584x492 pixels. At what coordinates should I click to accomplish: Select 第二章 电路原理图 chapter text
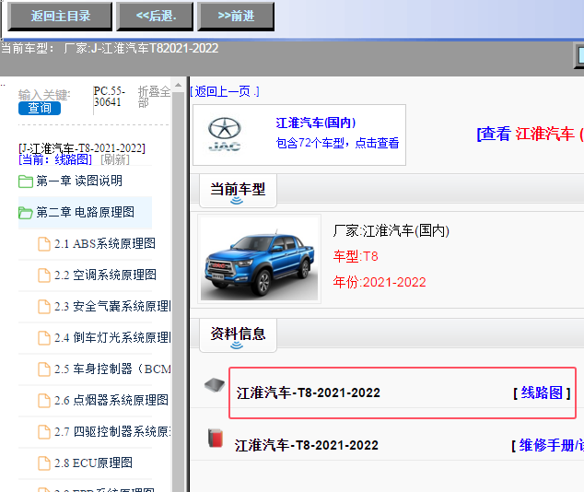[86, 212]
